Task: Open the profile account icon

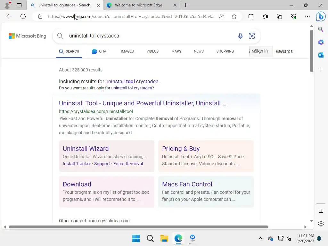Action: click(7, 5)
